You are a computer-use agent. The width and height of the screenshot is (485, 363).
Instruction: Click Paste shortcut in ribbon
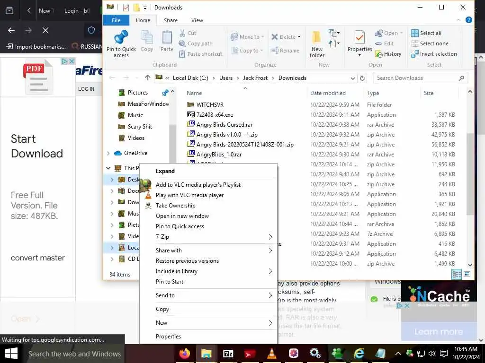pos(201,54)
